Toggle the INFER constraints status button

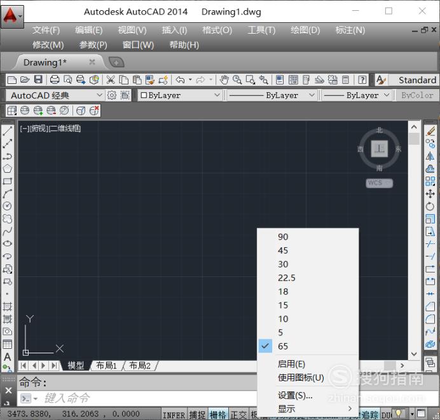(174, 415)
